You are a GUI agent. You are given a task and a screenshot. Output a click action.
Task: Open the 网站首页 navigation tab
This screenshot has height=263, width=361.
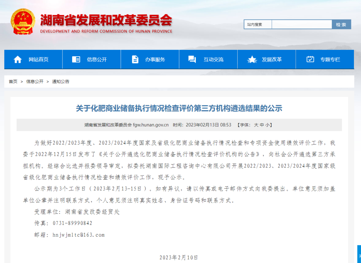pyautogui.click(x=38, y=59)
